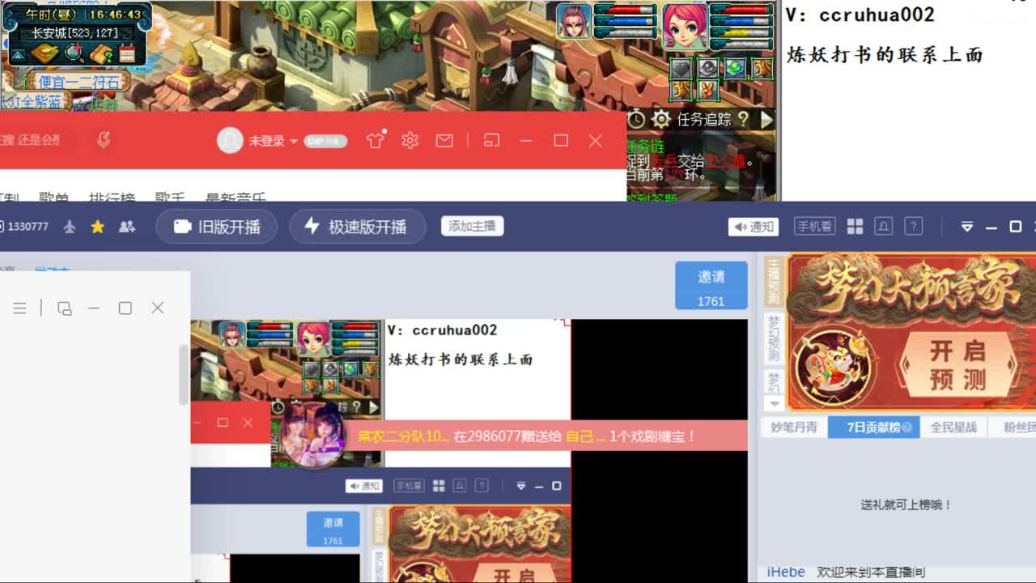Open the skin (shirt) icon in music player

click(375, 140)
